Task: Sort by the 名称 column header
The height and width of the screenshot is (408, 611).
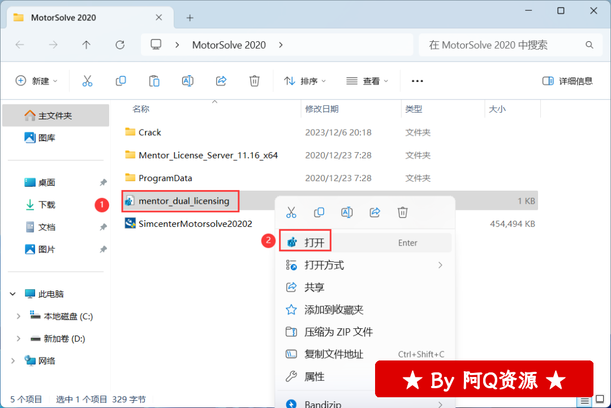Action: click(141, 109)
